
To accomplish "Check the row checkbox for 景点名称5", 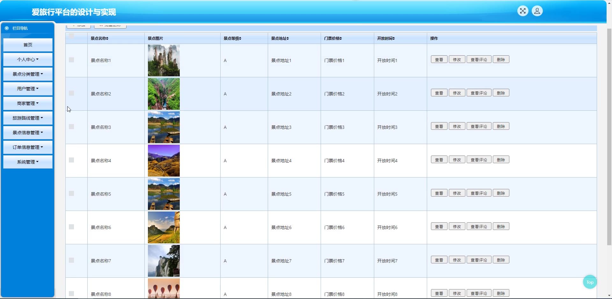I will point(71,193).
